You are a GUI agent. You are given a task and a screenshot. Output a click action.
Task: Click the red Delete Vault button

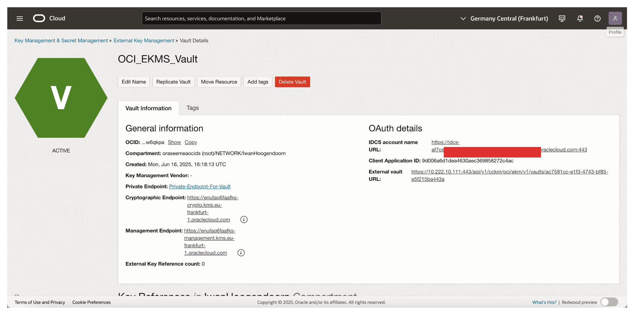pos(292,82)
